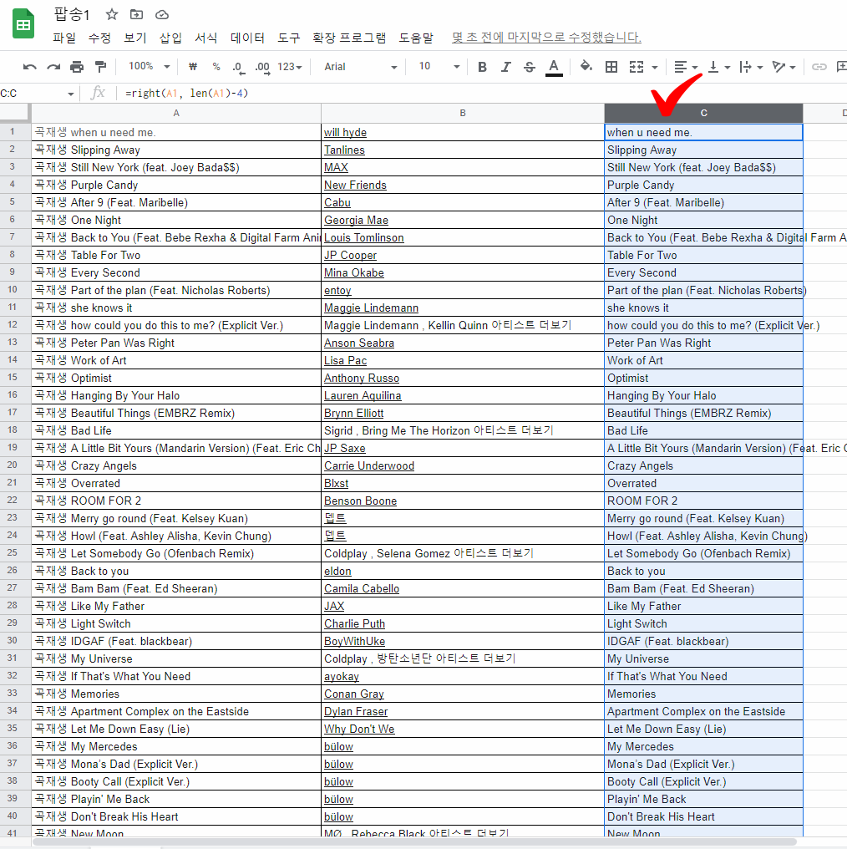Image resolution: width=847 pixels, height=849 pixels.
Task: Increase decimal places
Action: click(262, 67)
